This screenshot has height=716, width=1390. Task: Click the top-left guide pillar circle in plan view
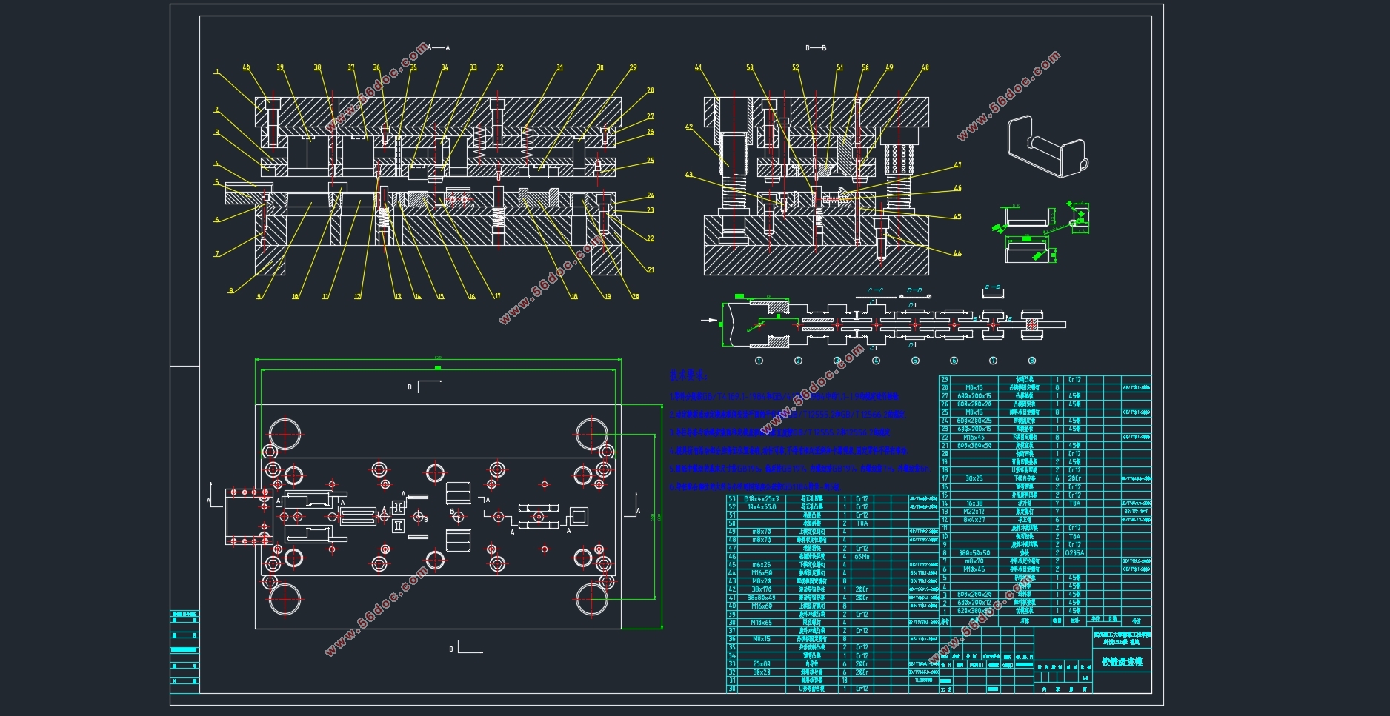[285, 433]
